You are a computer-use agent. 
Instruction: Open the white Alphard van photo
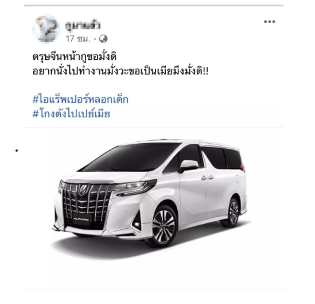(150, 198)
